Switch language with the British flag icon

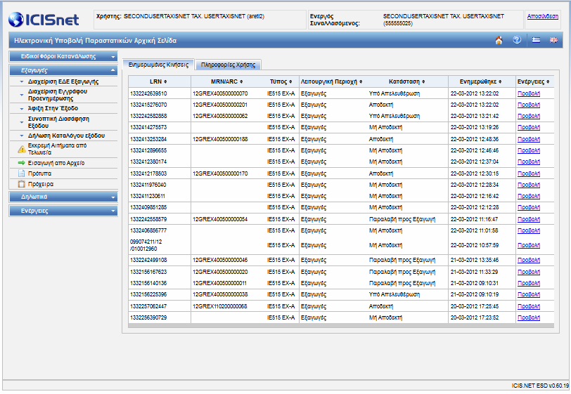click(553, 40)
